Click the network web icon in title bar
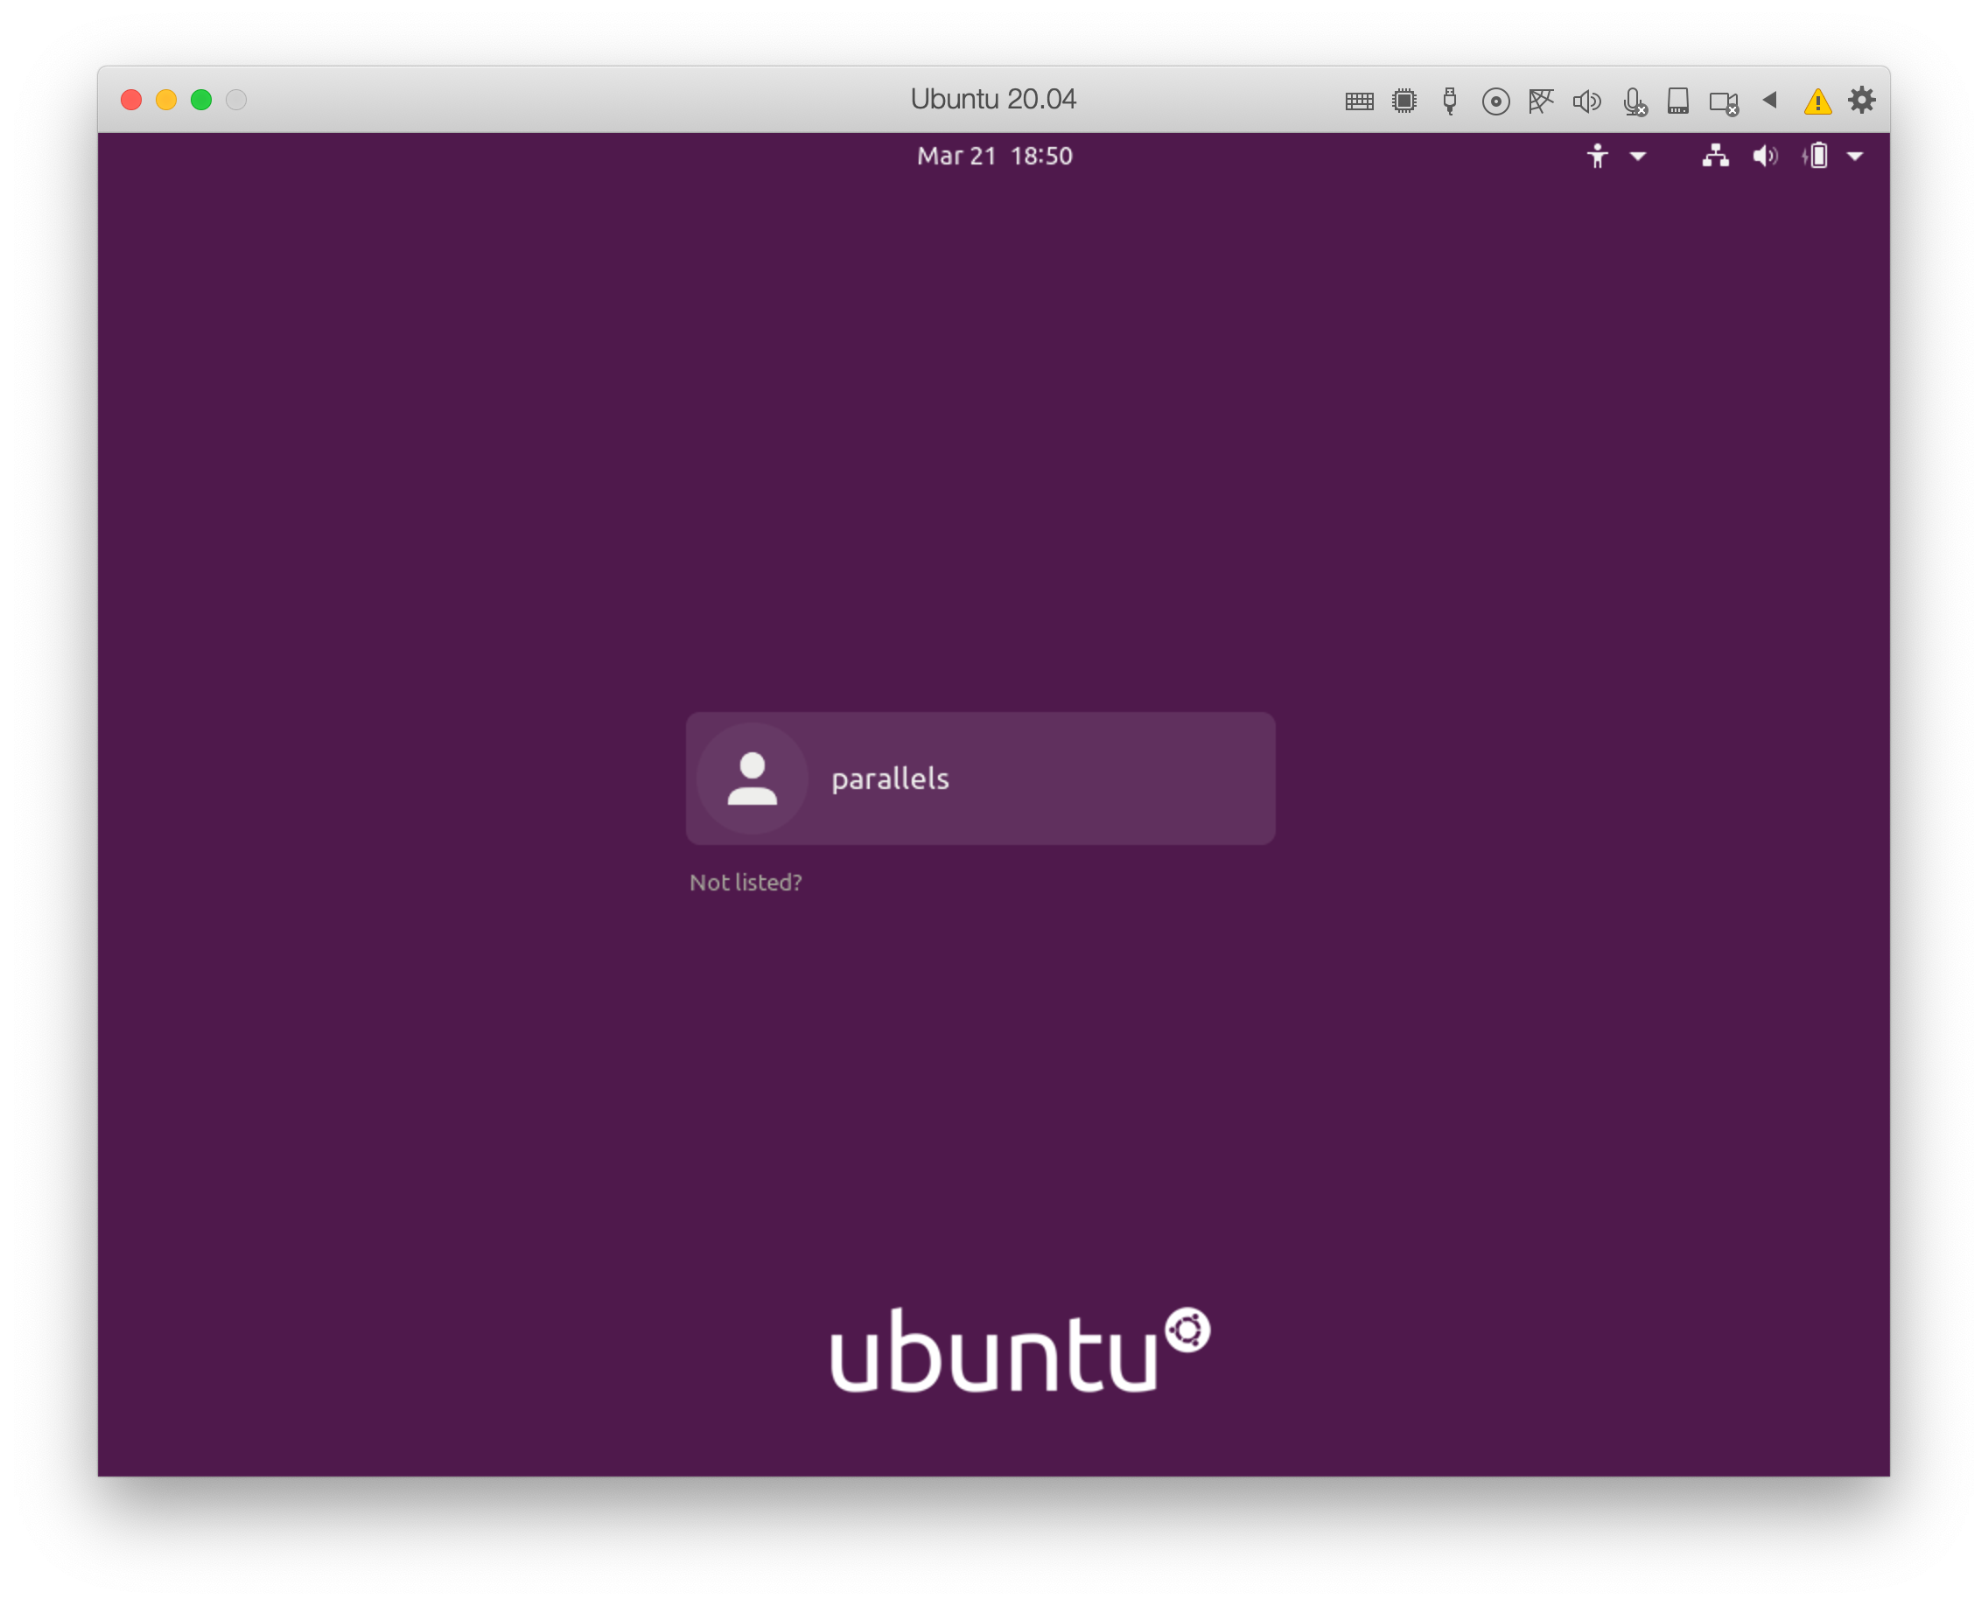 coord(1540,101)
